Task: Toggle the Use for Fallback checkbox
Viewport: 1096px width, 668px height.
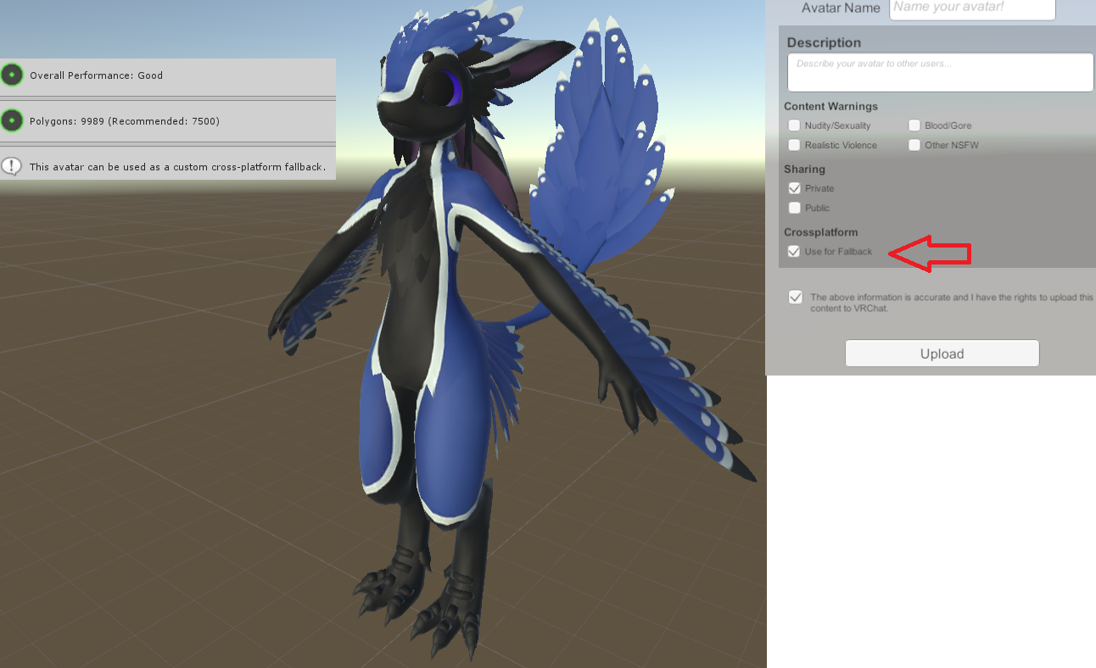Action: click(x=794, y=251)
